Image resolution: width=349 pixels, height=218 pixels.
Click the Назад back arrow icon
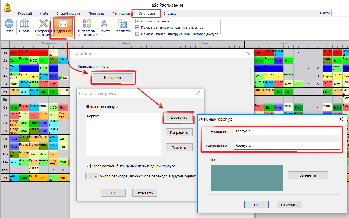pos(9,24)
